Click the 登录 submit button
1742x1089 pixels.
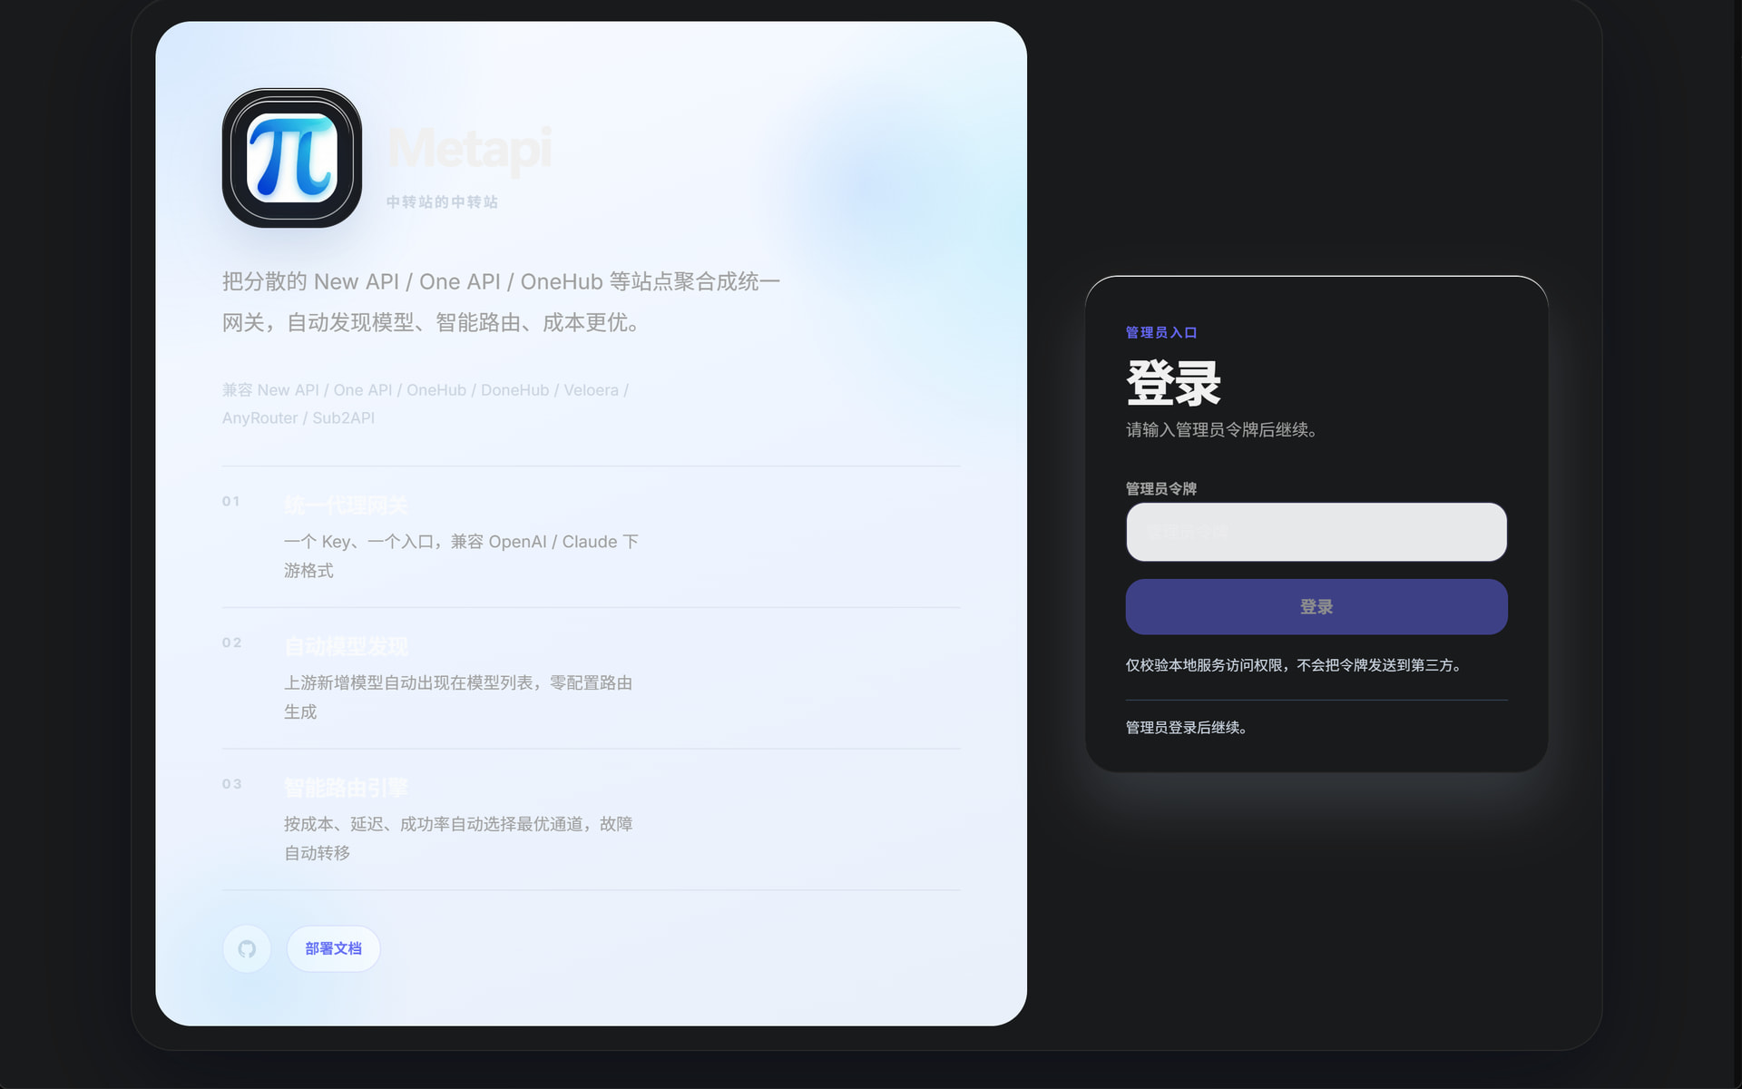pos(1316,607)
